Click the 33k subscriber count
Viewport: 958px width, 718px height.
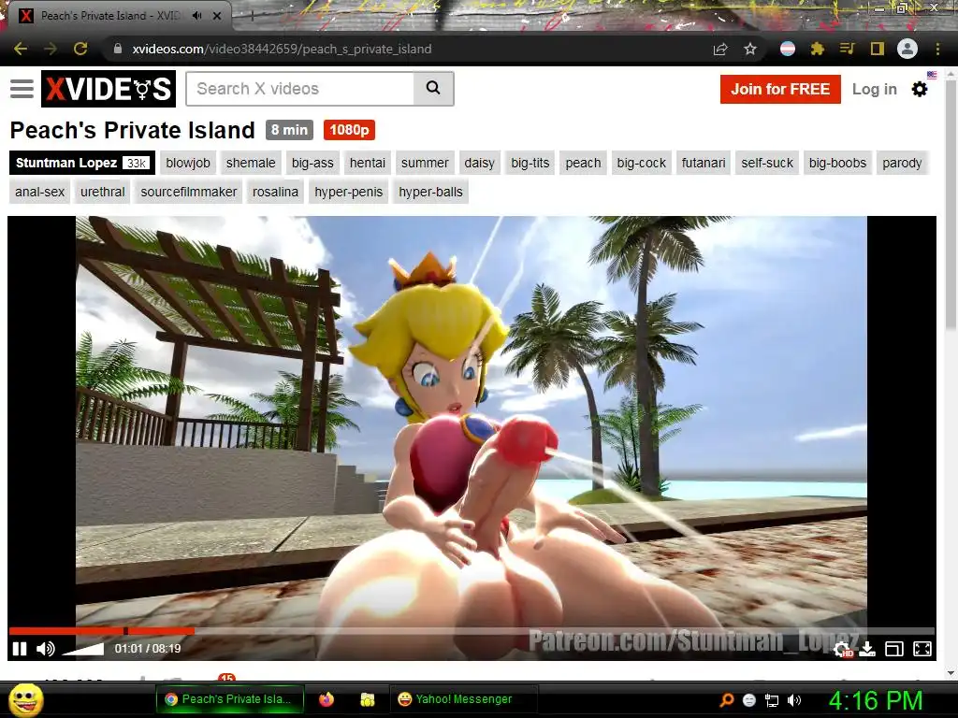(x=137, y=163)
